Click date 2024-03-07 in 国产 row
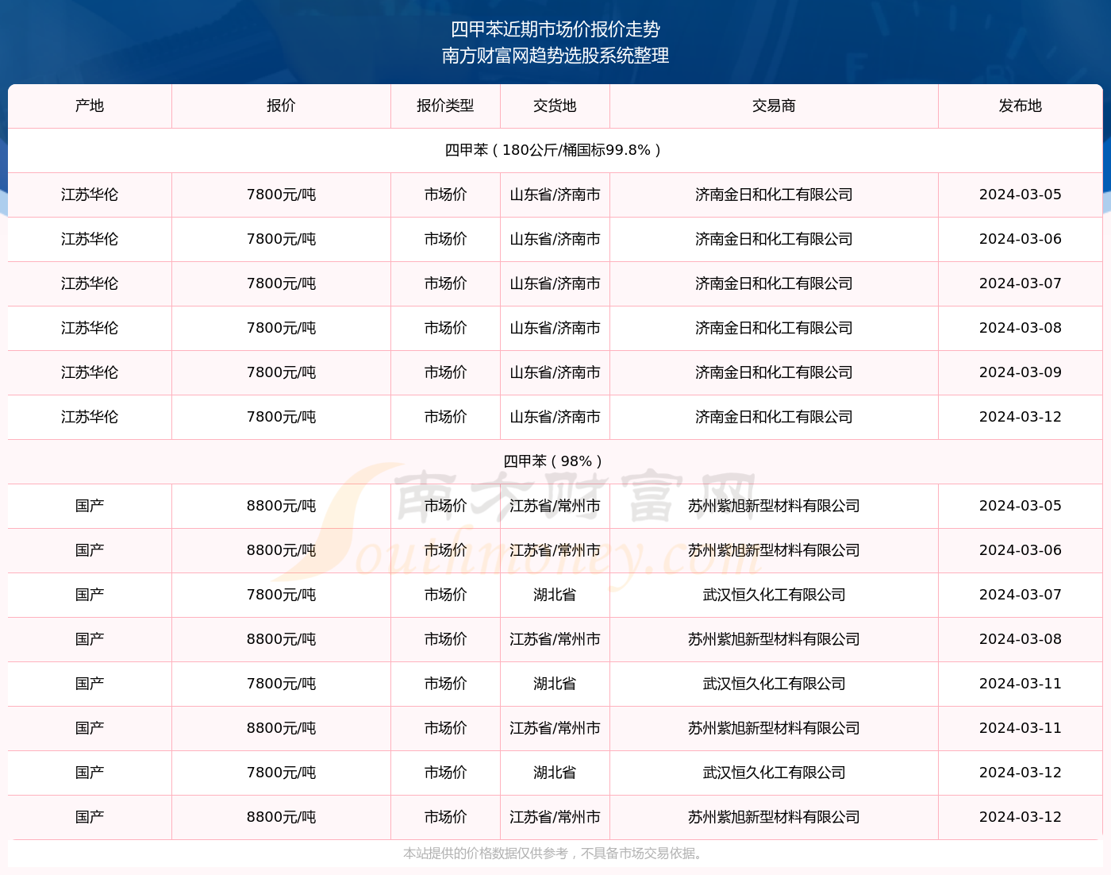1111x875 pixels. 1021,595
